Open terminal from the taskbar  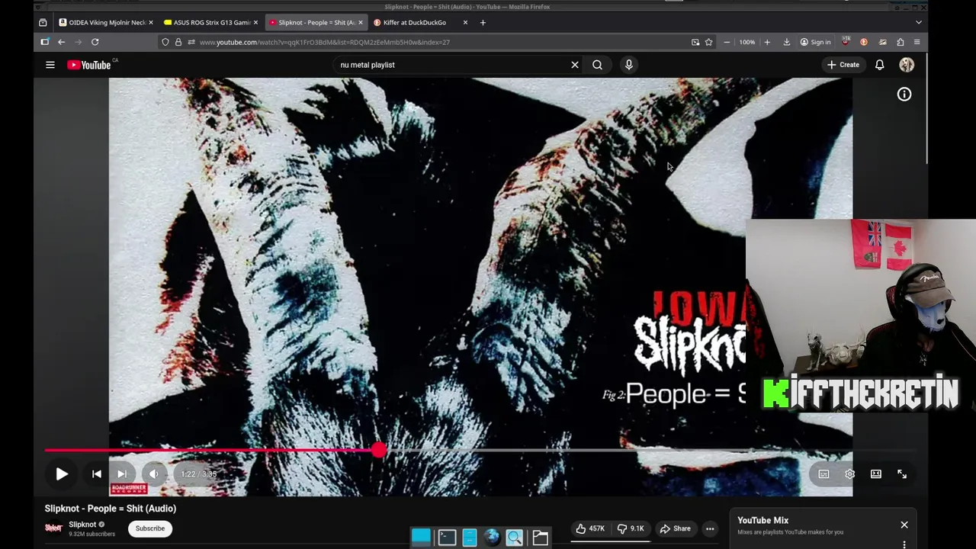[x=447, y=538]
